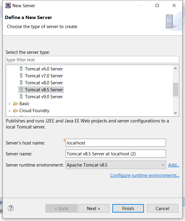Select Tomcat v8.0 Server label
This screenshot has width=185, height=221.
(44, 83)
